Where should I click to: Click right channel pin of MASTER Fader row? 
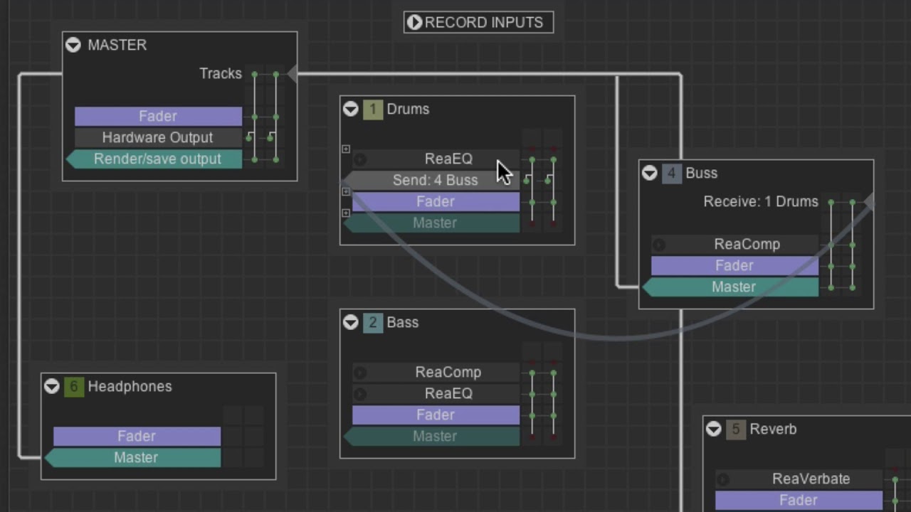click(275, 117)
